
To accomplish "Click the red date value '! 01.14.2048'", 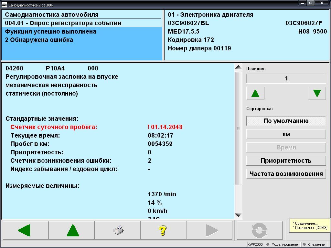I will click(x=165, y=127).
